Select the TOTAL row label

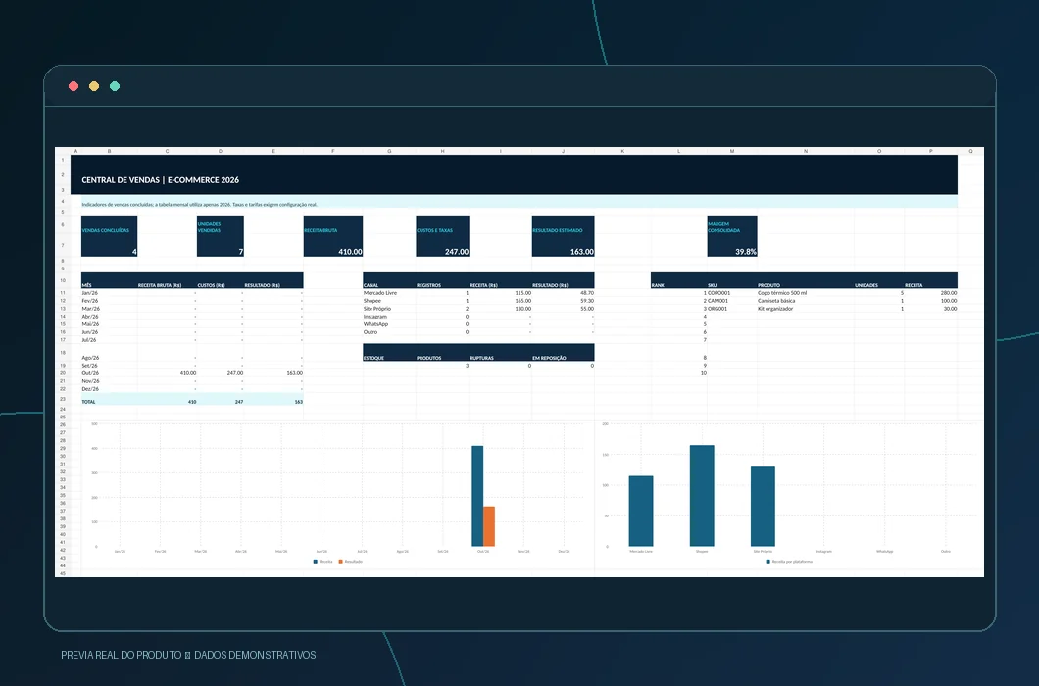coord(89,402)
